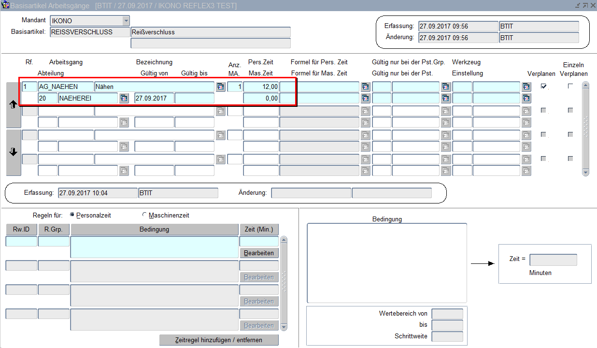Viewport: 597px width, 348px height.
Task: Open lookup list next to Nähen Bezeichnung
Action: tap(221, 87)
